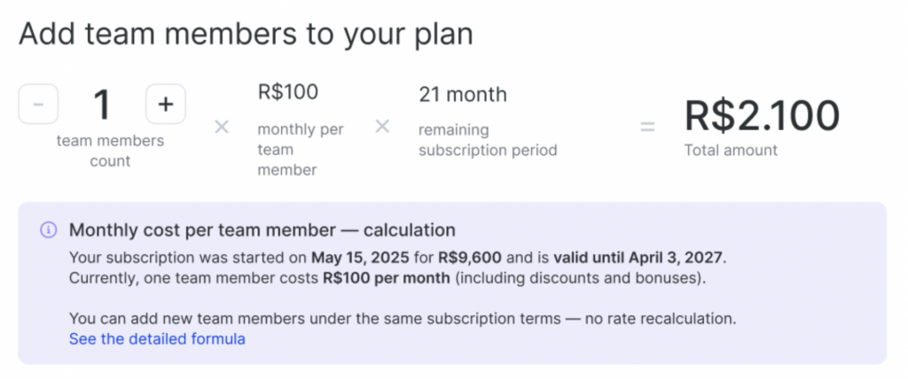This screenshot has width=908, height=379.
Task: Click the info icon in calculation box
Action: coord(48,230)
